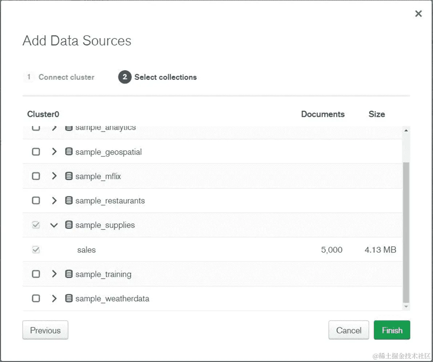Collapse the sample_supplies database
The height and width of the screenshot is (362, 433).
click(54, 225)
